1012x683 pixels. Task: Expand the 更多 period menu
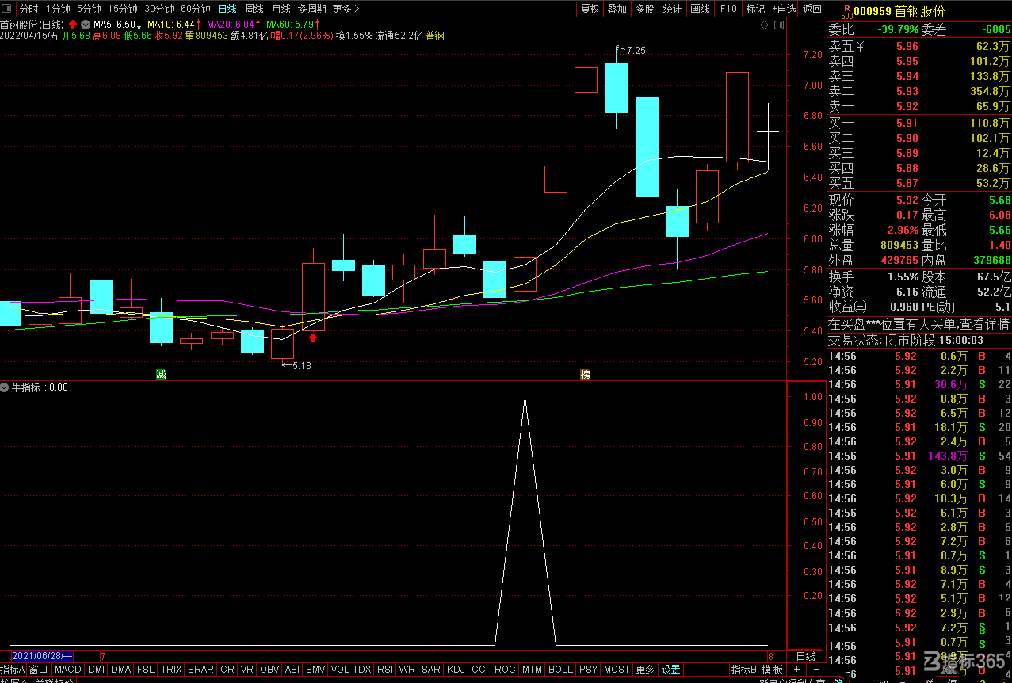(x=346, y=9)
